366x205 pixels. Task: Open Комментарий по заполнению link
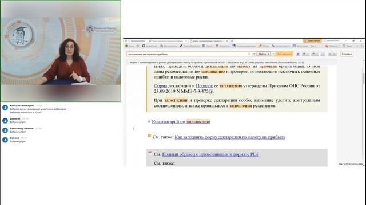[181, 121]
